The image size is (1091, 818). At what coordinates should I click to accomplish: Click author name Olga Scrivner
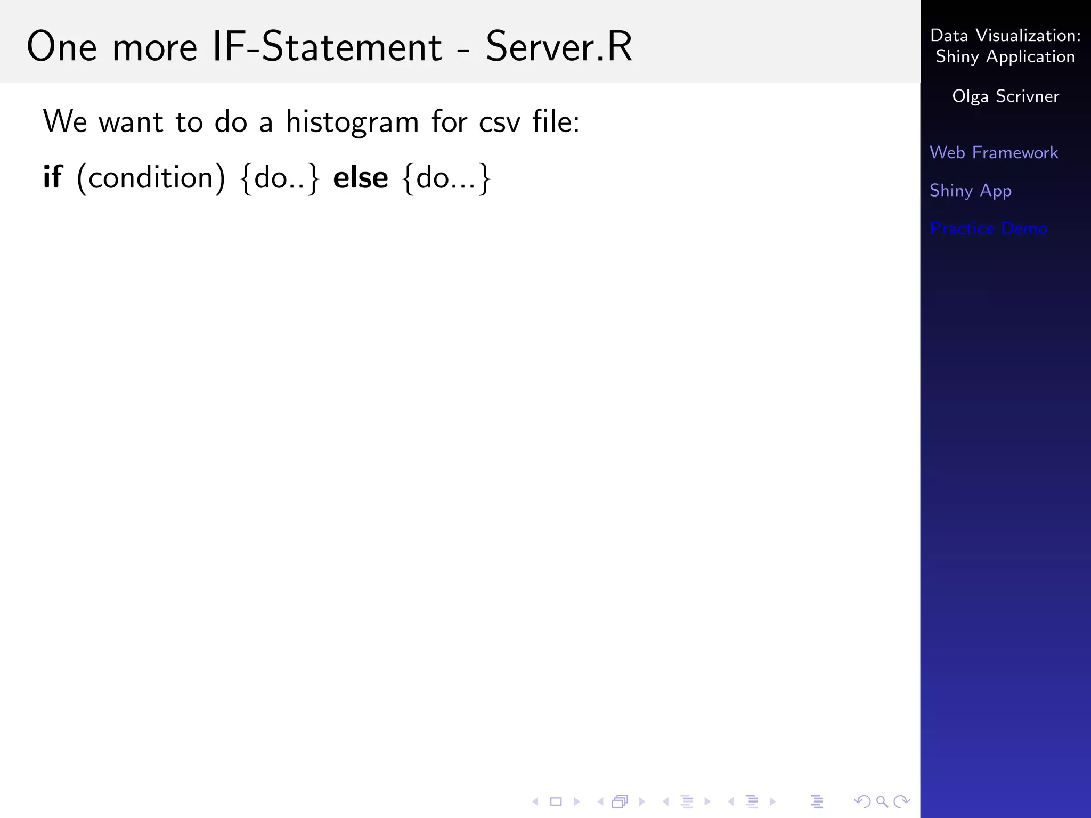(x=1005, y=96)
